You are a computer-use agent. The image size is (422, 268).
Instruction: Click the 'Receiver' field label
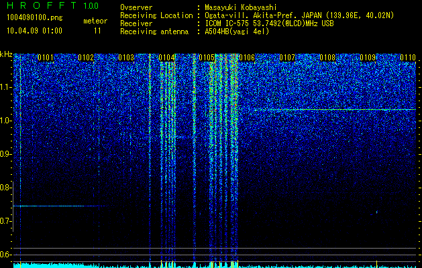click(136, 23)
